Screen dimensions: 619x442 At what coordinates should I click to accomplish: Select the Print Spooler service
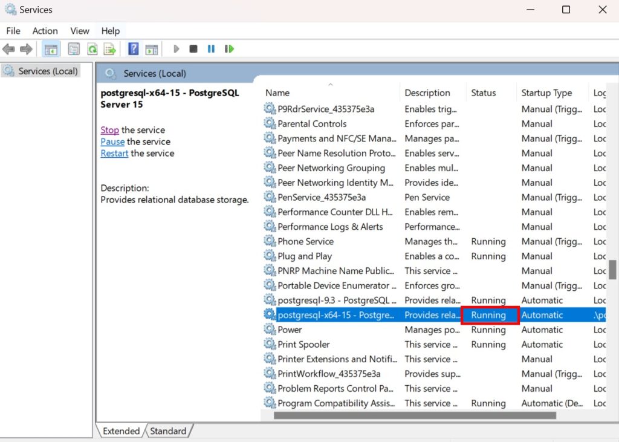(x=302, y=344)
